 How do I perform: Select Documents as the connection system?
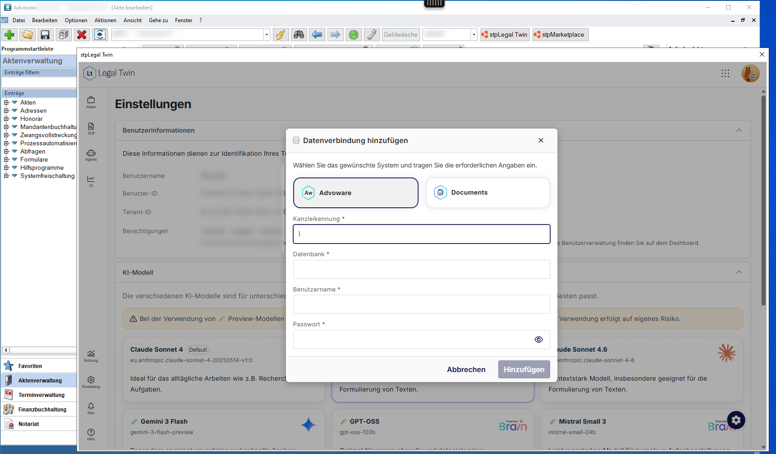488,193
